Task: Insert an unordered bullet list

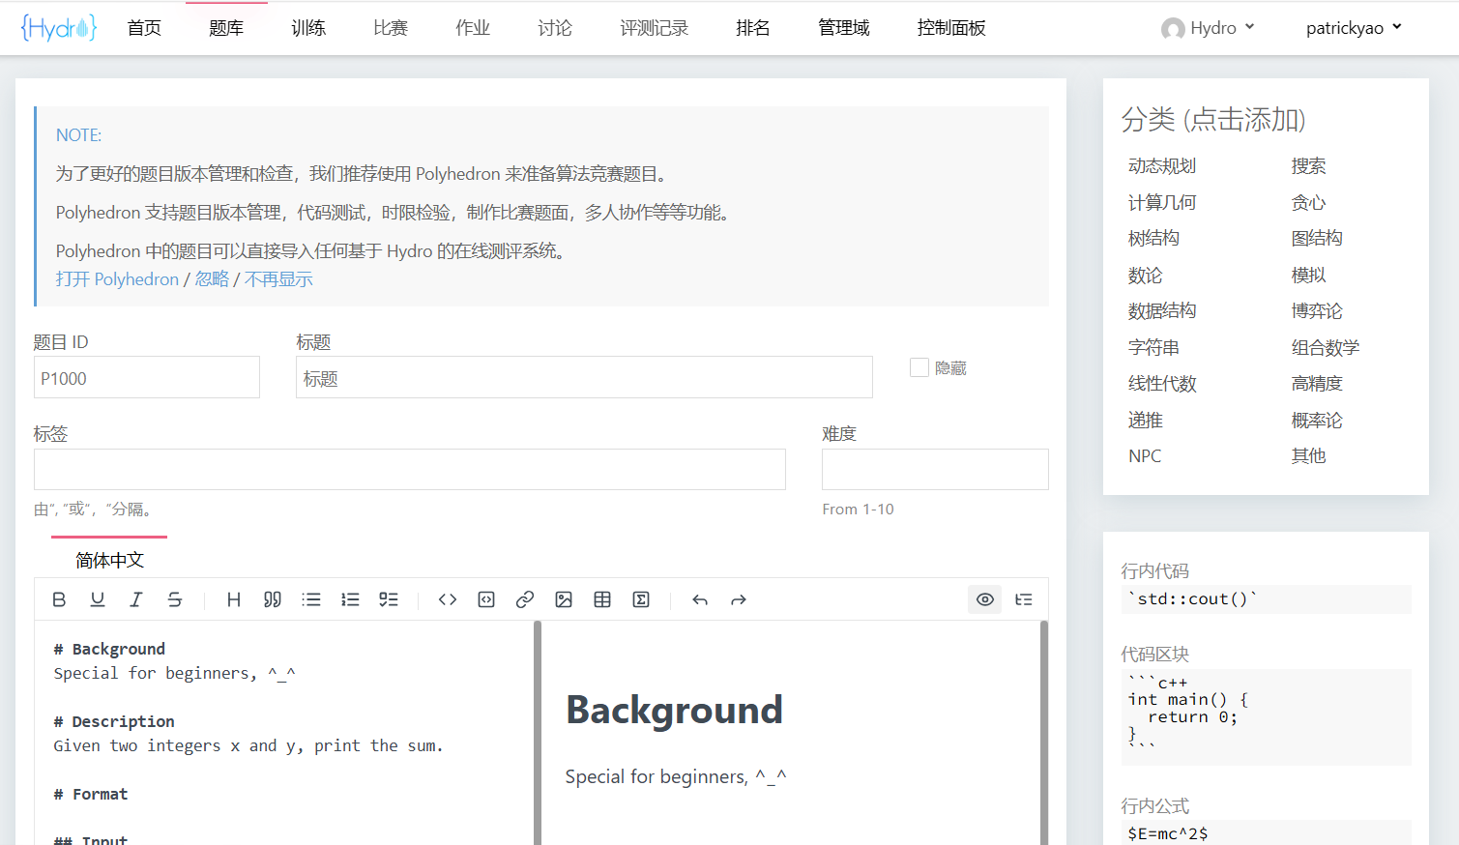Action: (x=311, y=599)
